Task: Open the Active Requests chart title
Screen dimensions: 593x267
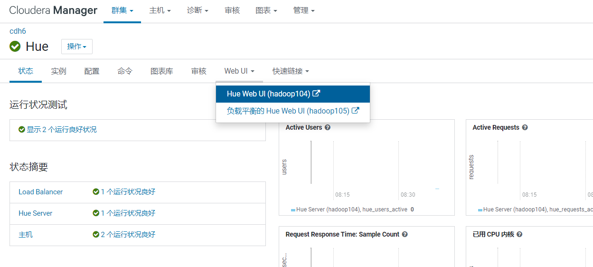Action: (x=496, y=127)
